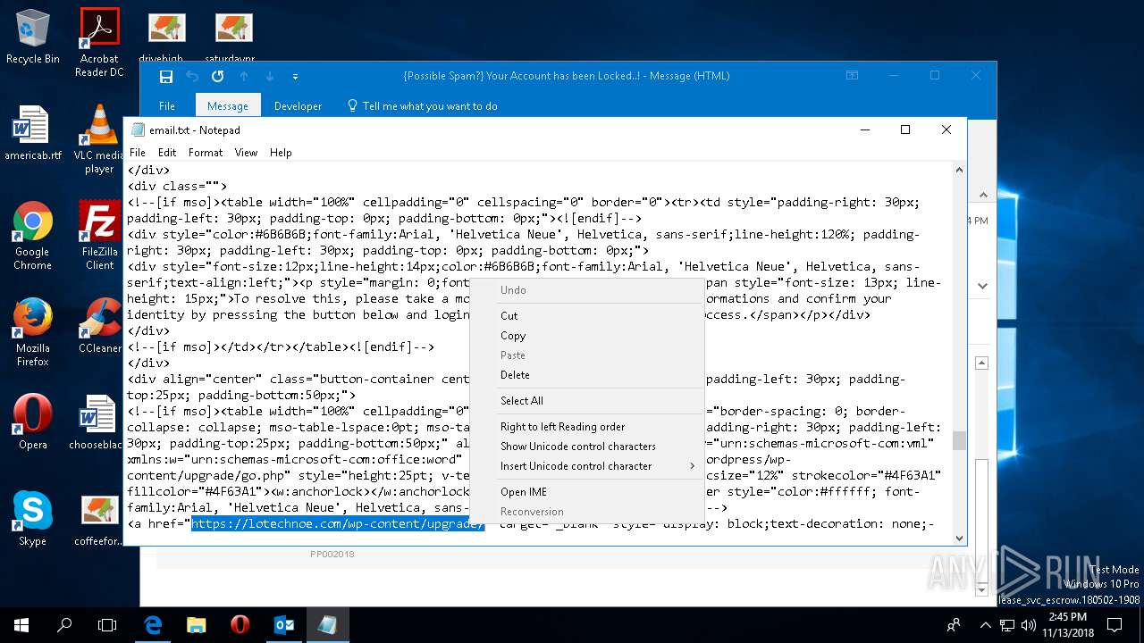Open Notepad File menu

point(138,153)
